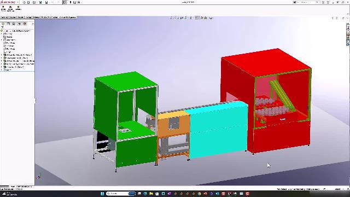Click Zoom to Fit in heads-up toolbar

[x=171, y=18]
